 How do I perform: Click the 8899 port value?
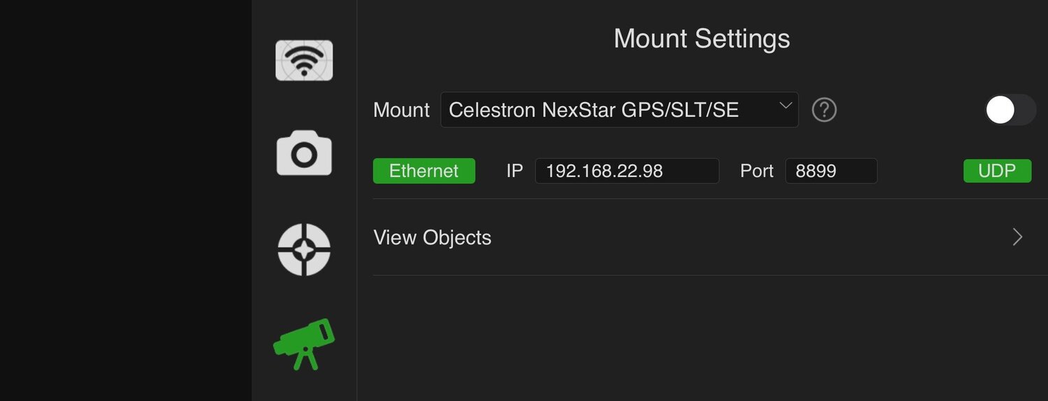[x=816, y=171]
